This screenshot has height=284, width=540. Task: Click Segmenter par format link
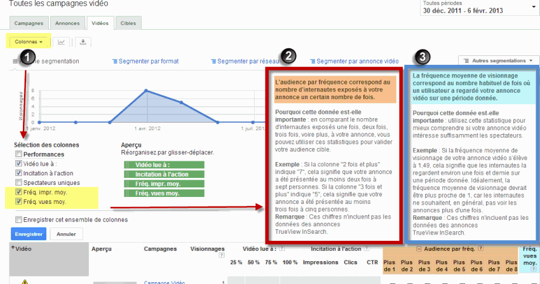[149, 61]
